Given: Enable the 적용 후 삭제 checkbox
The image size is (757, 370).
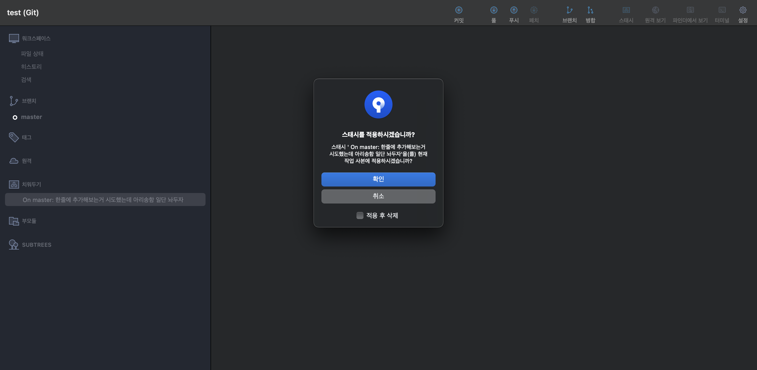Looking at the screenshot, I should tap(360, 215).
